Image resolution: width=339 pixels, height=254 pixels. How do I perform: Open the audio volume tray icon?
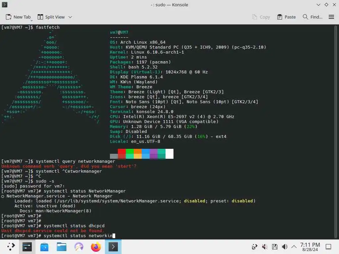click(284, 247)
